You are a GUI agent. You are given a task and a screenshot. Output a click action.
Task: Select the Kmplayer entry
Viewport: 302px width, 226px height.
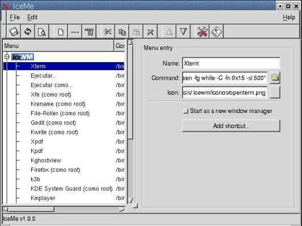(x=63, y=198)
